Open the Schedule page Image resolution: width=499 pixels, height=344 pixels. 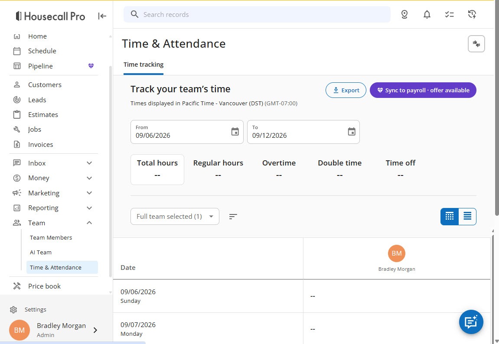pos(42,51)
